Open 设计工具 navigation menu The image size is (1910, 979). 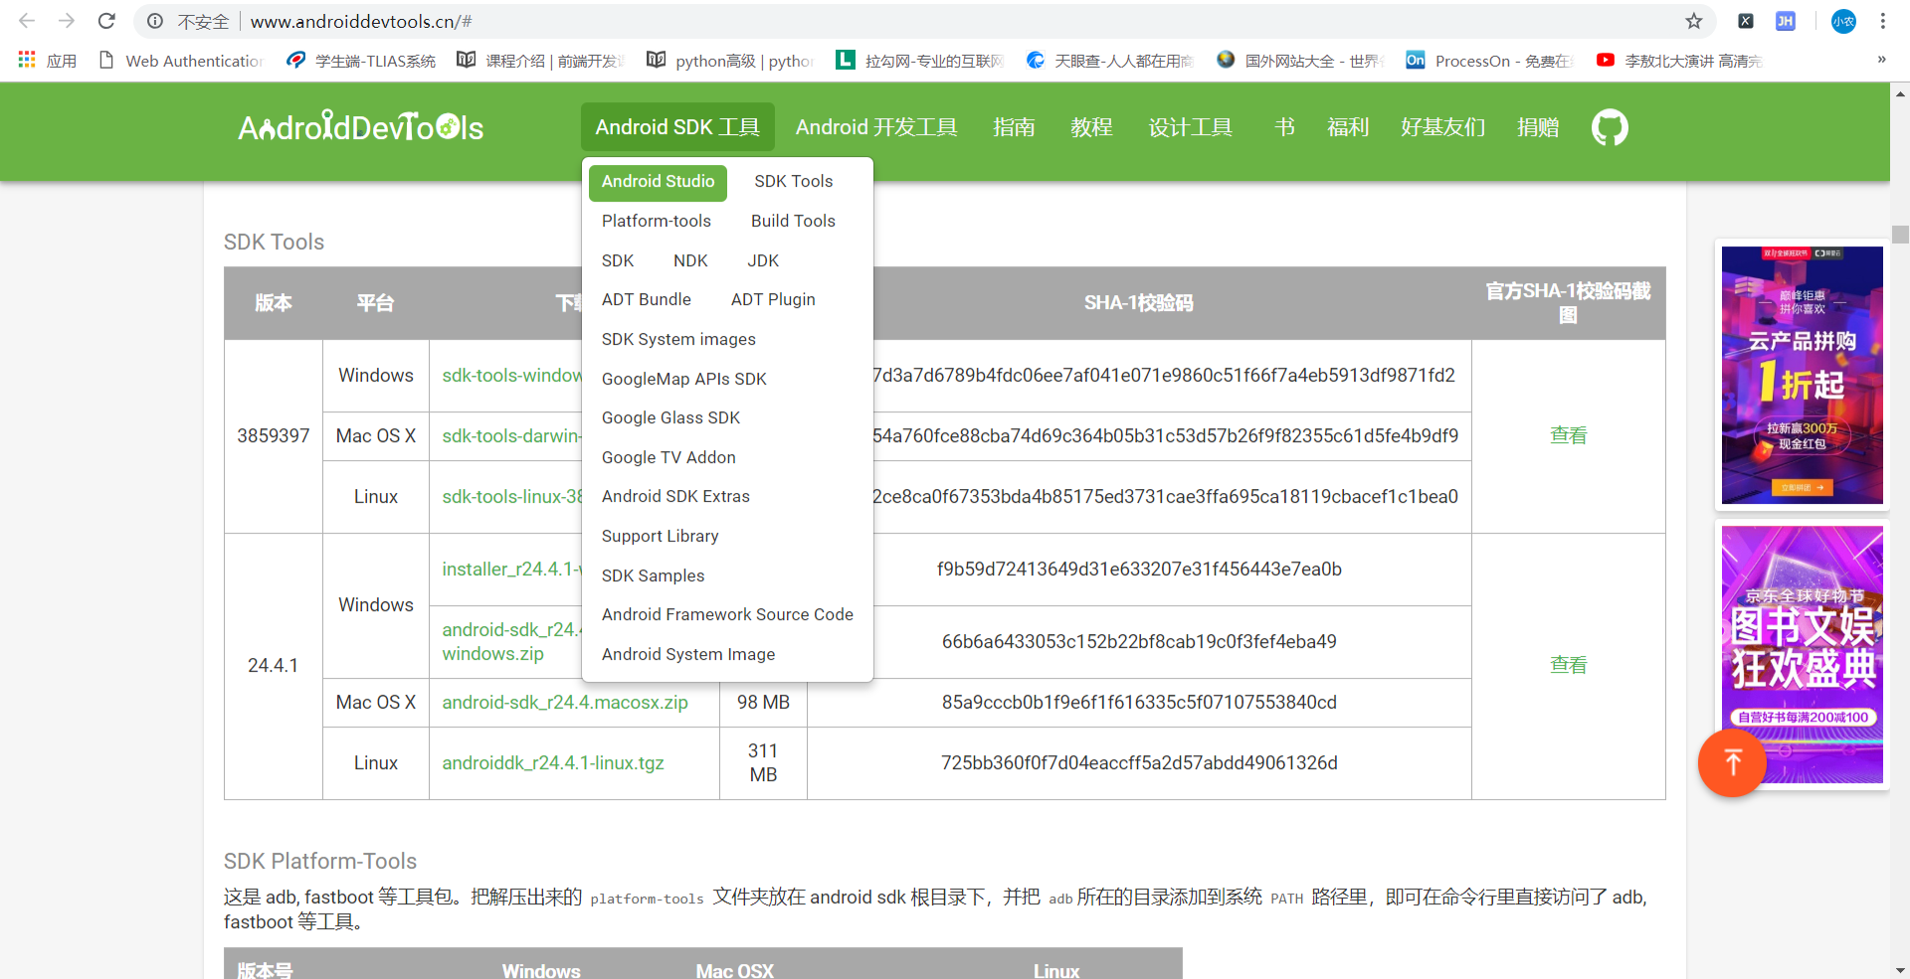point(1191,127)
